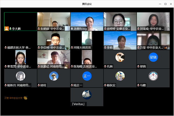Click the blue 梁骁 avatar circle
This screenshot has width=174, height=116.
click(x=153, y=57)
